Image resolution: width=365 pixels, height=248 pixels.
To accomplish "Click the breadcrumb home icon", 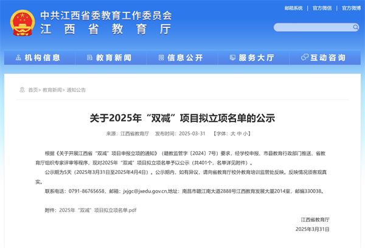I will point(22,90).
